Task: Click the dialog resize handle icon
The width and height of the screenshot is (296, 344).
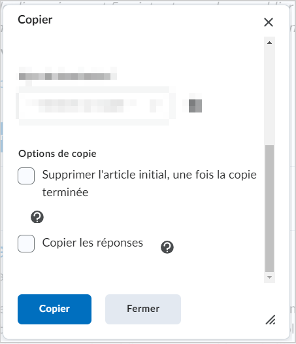Action: point(271,320)
